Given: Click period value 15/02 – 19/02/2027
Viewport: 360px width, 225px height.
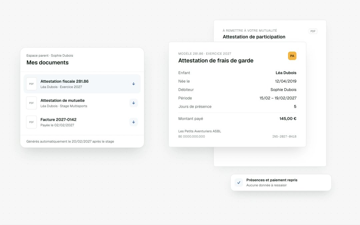Looking at the screenshot, I should [278, 98].
